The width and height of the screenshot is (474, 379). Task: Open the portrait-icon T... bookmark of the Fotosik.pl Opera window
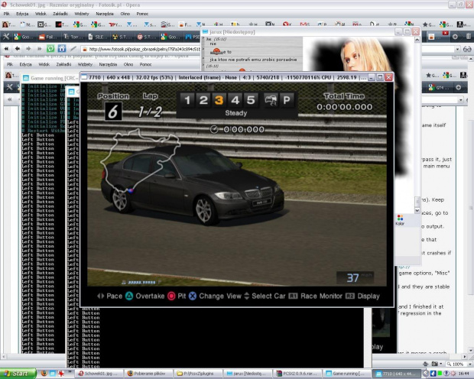[8, 24]
